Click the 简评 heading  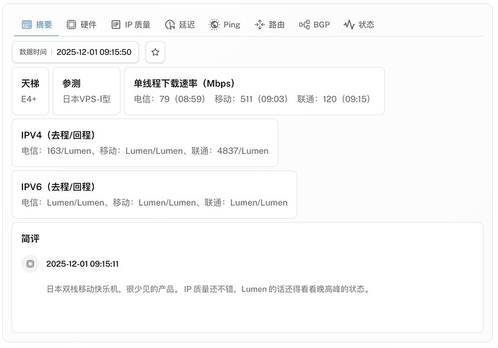click(x=30, y=239)
